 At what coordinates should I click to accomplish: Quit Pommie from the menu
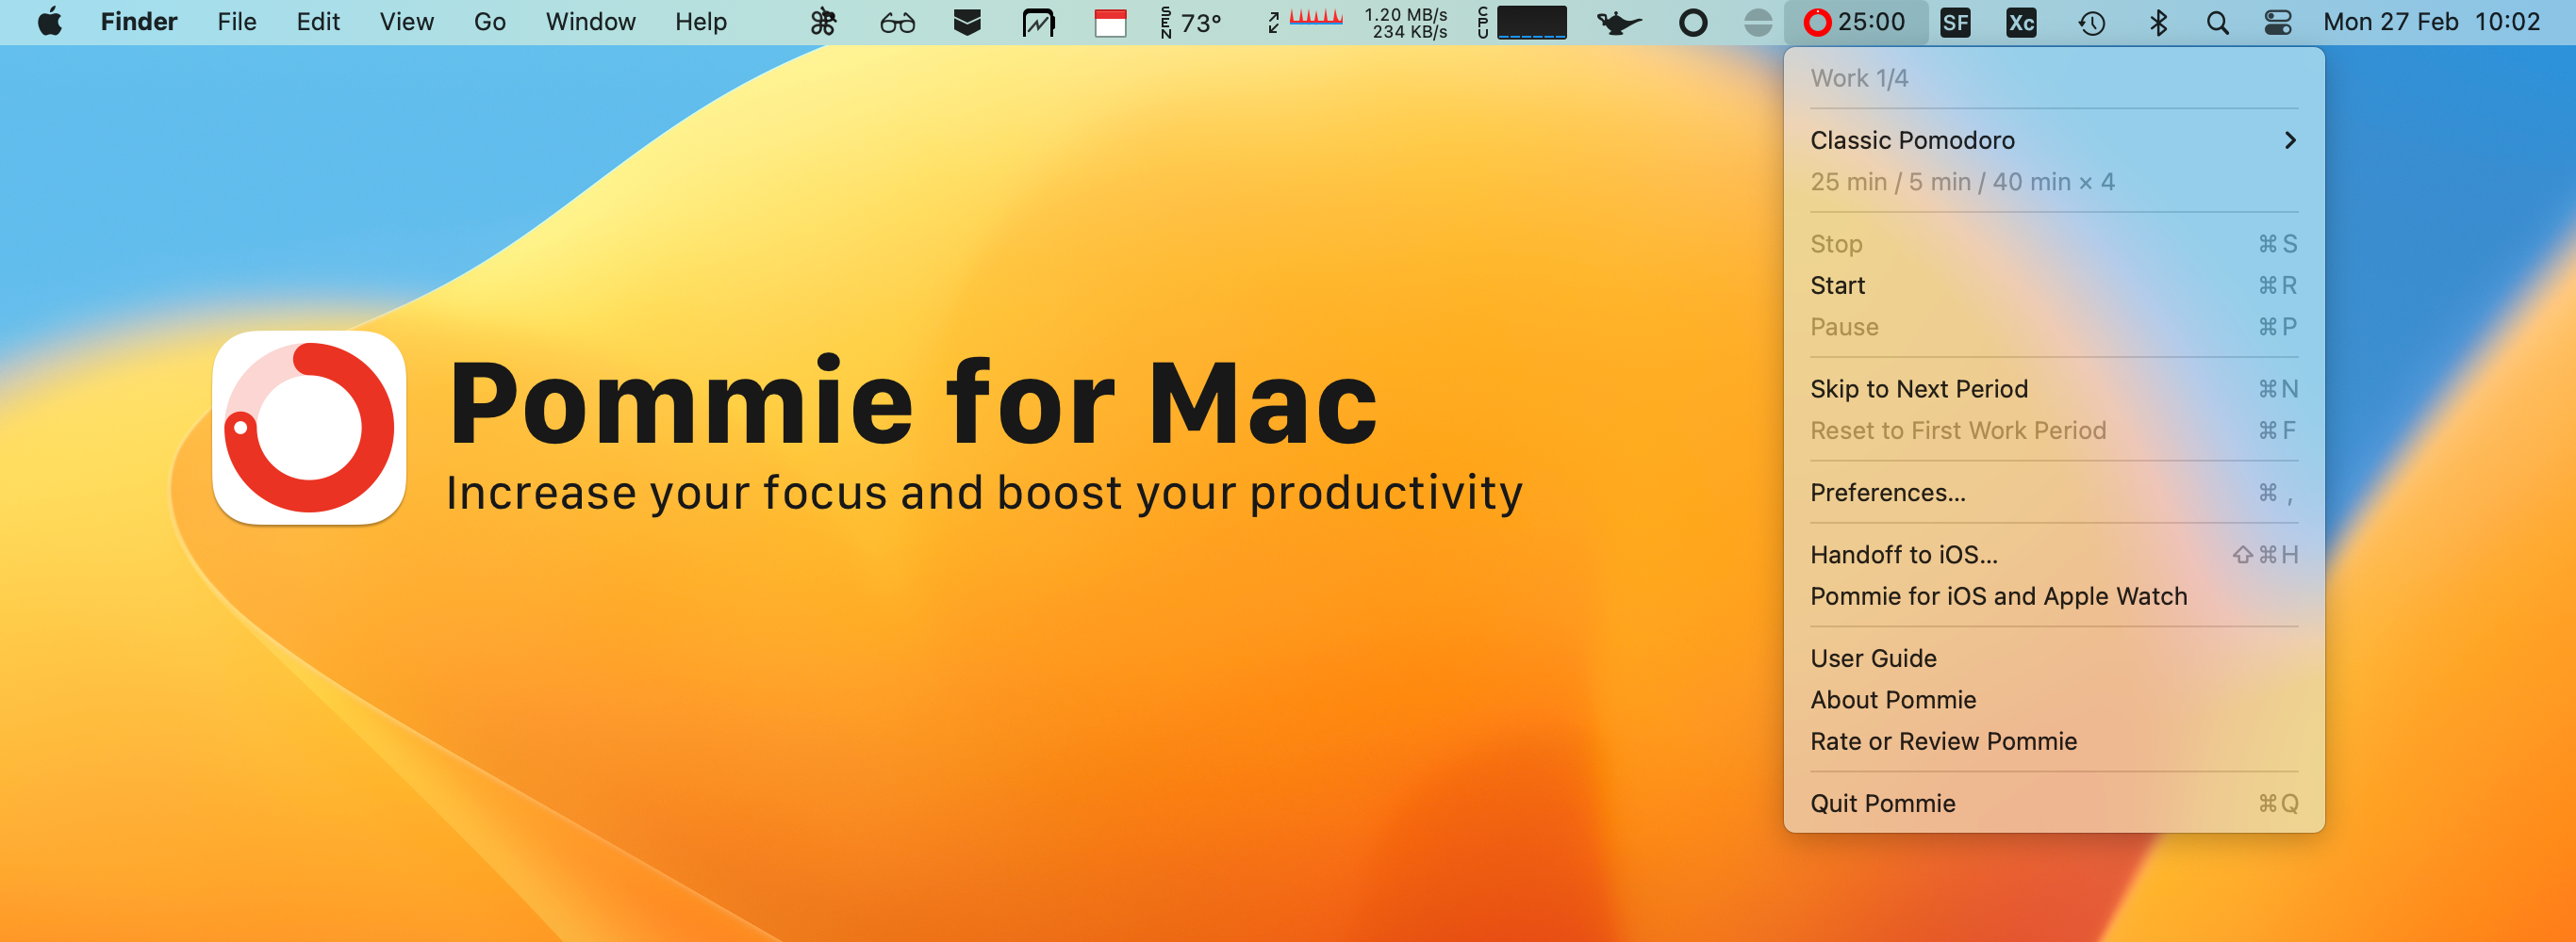(x=1882, y=804)
